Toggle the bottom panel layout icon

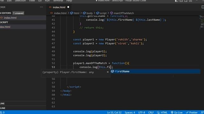coord(181,1)
